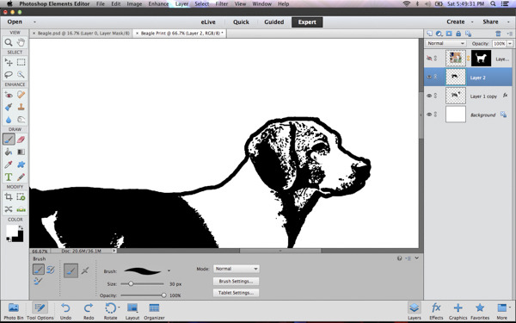The image size is (516, 323).
Task: Click the foreground color swatch
Action: 11,230
